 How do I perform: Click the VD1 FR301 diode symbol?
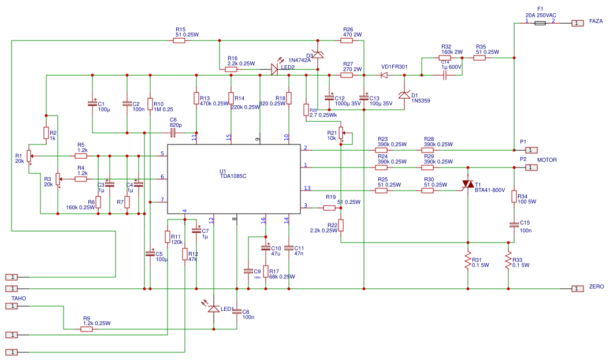pos(384,75)
